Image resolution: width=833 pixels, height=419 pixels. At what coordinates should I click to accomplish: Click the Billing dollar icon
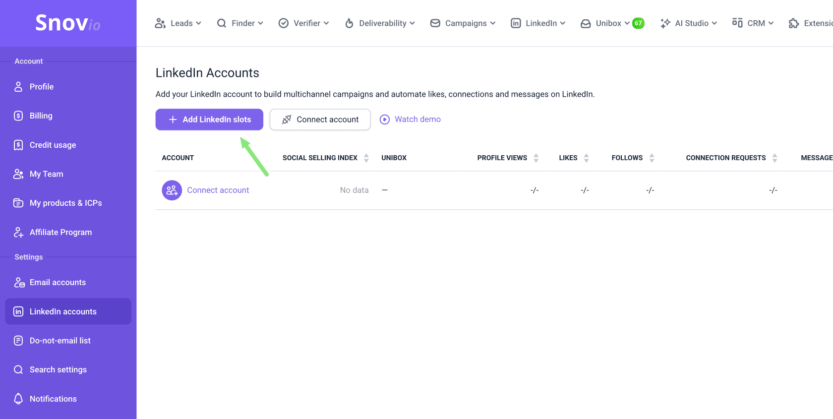[18, 116]
